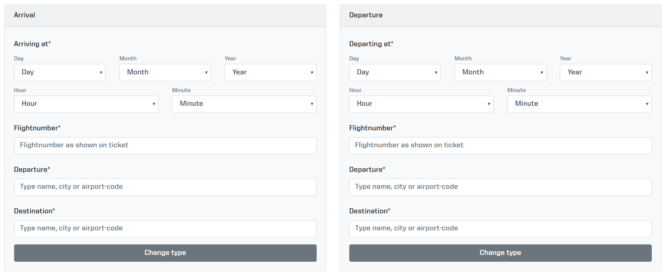Screen dimensions: 663x274
Task: Click the Departure panel's Destination airport field
Action: coord(500,229)
